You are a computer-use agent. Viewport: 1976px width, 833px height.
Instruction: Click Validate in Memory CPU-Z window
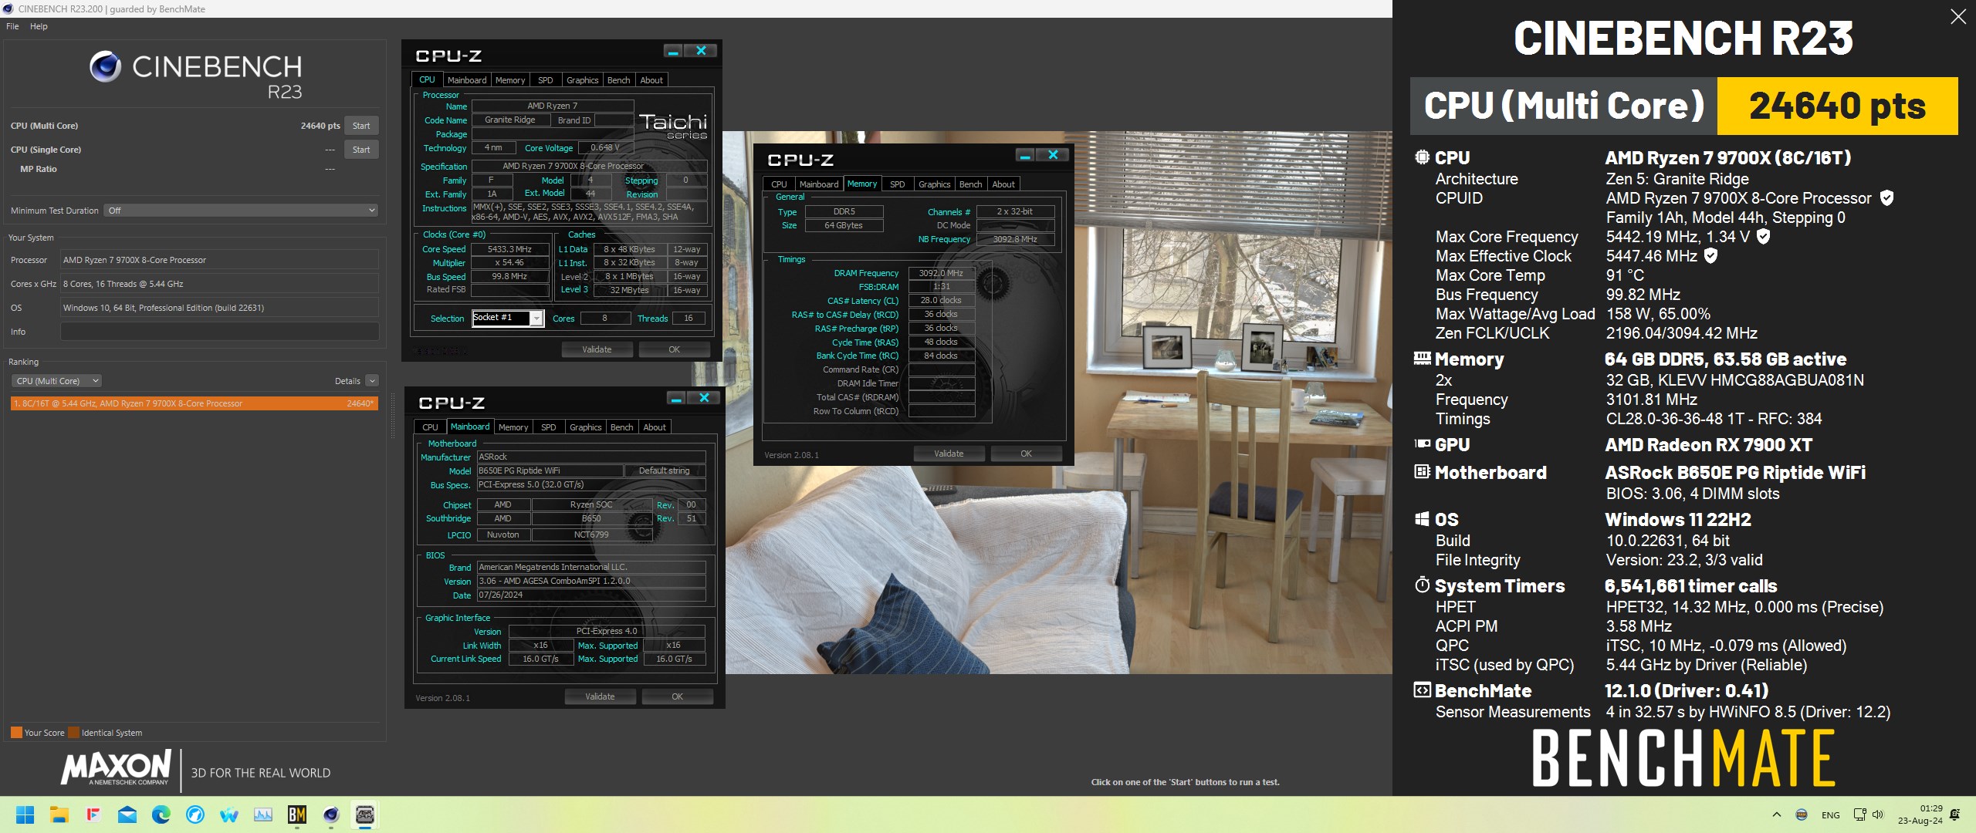949,454
